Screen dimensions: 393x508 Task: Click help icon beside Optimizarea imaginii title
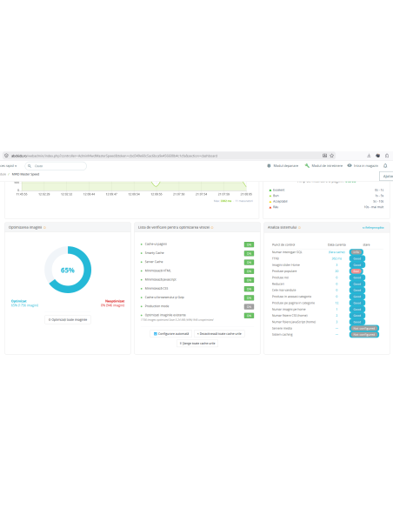coord(44,227)
